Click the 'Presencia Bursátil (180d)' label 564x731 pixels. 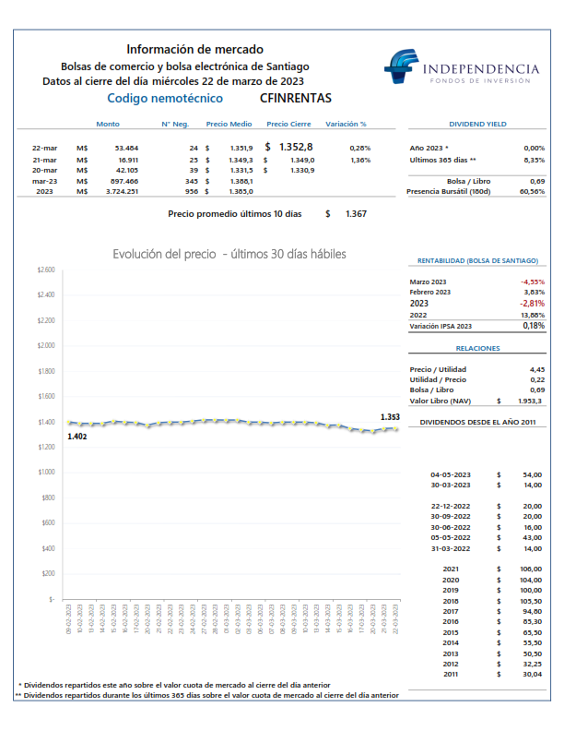(x=448, y=192)
